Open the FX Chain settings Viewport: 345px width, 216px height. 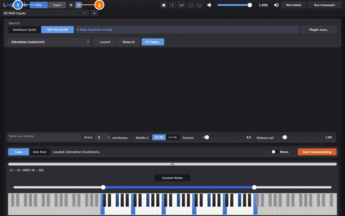point(153,42)
